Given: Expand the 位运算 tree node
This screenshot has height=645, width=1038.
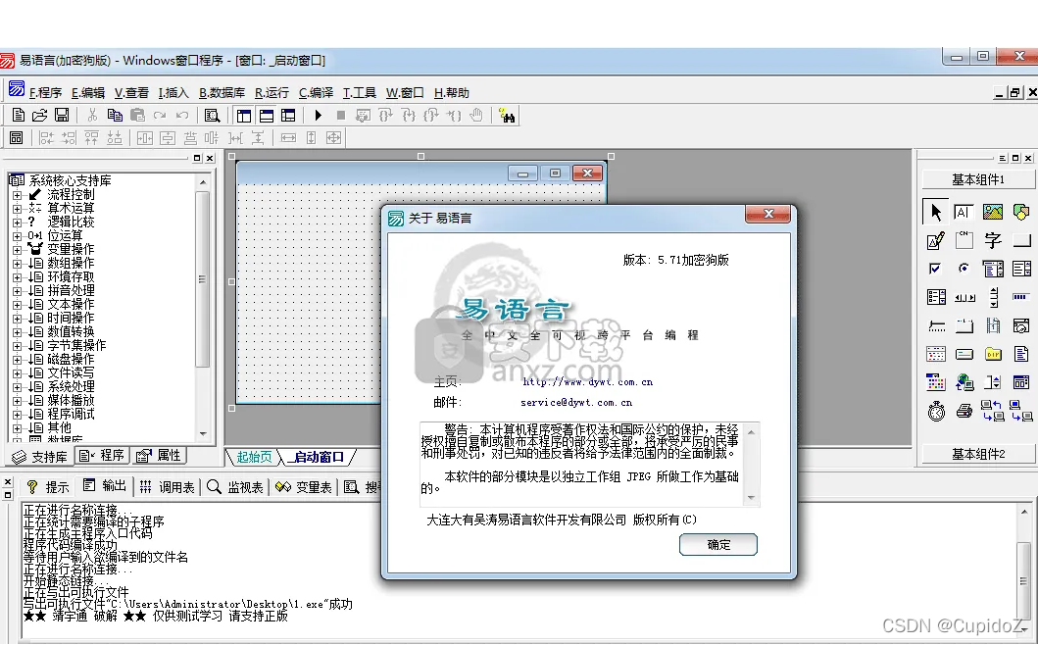Looking at the screenshot, I should click(17, 236).
